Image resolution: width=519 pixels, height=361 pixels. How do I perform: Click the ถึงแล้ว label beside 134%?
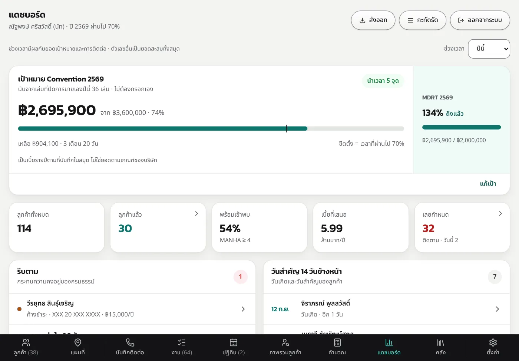click(x=455, y=114)
